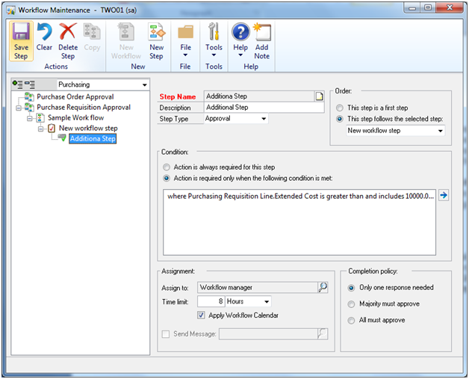Screen dimensions: 469x379
Task: Click the Purchase Order Approval node icon
Action: point(29,96)
